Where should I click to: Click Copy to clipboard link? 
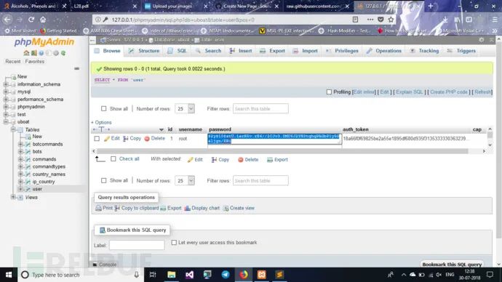[x=137, y=208]
